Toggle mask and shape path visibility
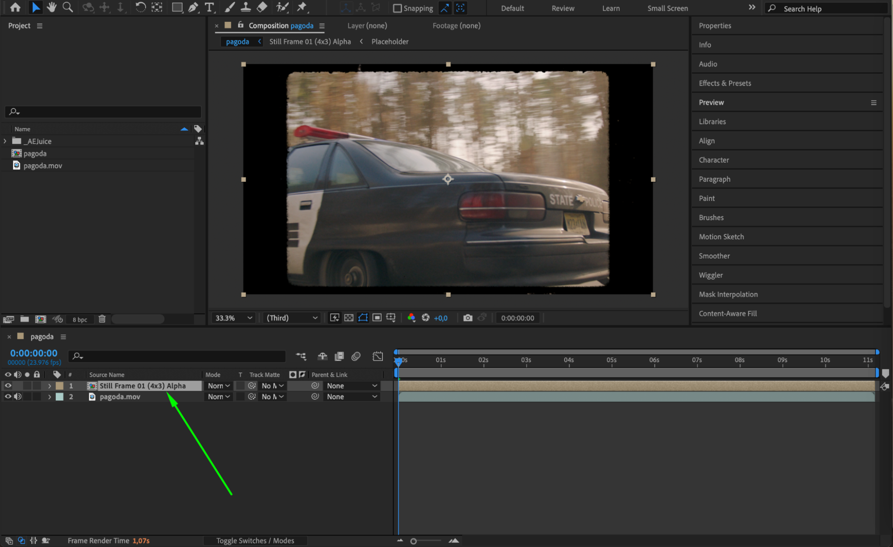Image resolution: width=893 pixels, height=547 pixels. pyautogui.click(x=363, y=318)
